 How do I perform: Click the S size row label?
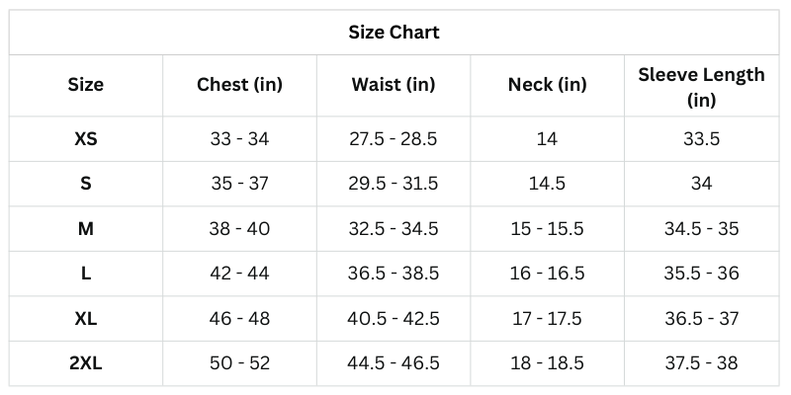coord(86,184)
